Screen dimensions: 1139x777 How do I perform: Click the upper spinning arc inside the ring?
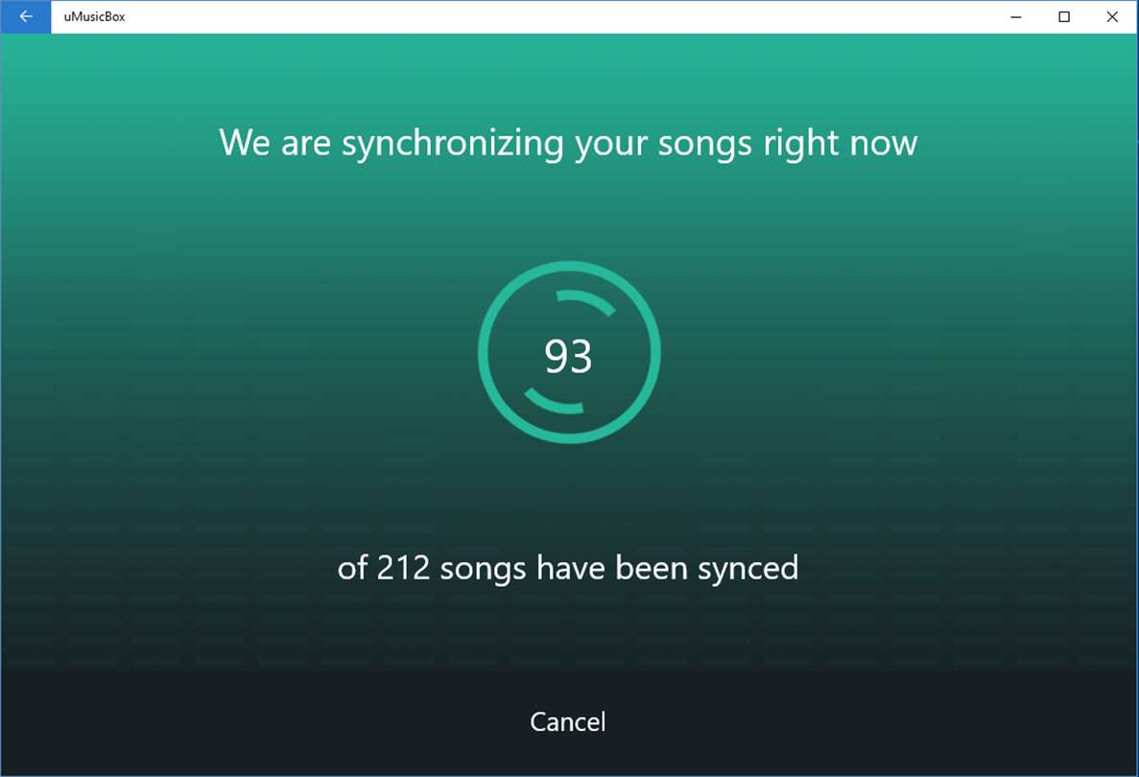(588, 300)
